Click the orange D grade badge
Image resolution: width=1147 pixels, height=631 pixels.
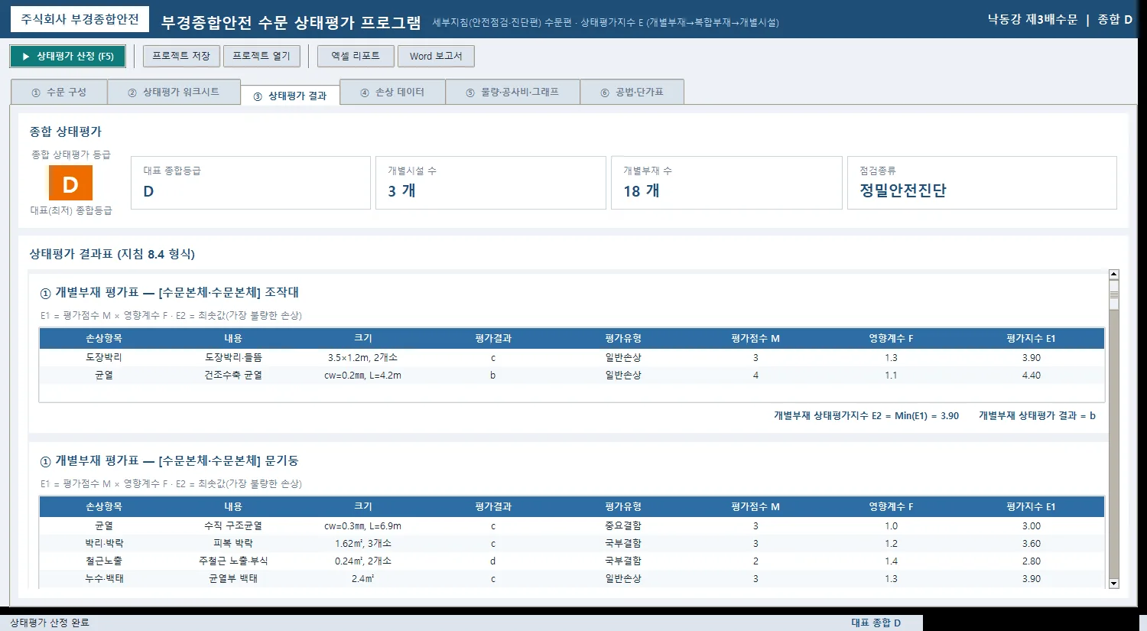coord(70,184)
